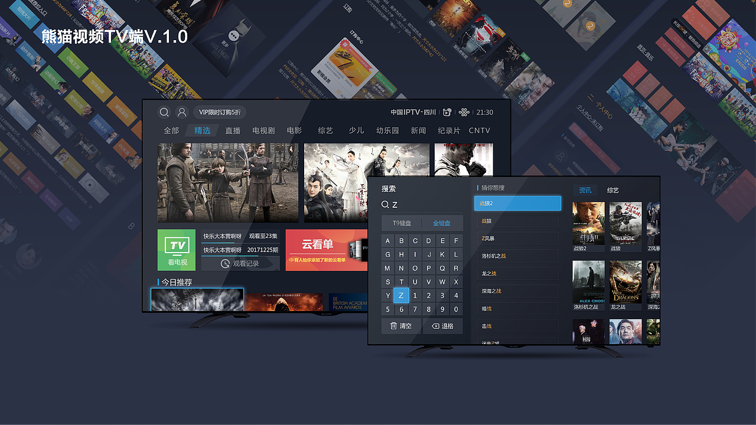
Task: Tap the 5 key on keyboard
Action: [x=388, y=309]
